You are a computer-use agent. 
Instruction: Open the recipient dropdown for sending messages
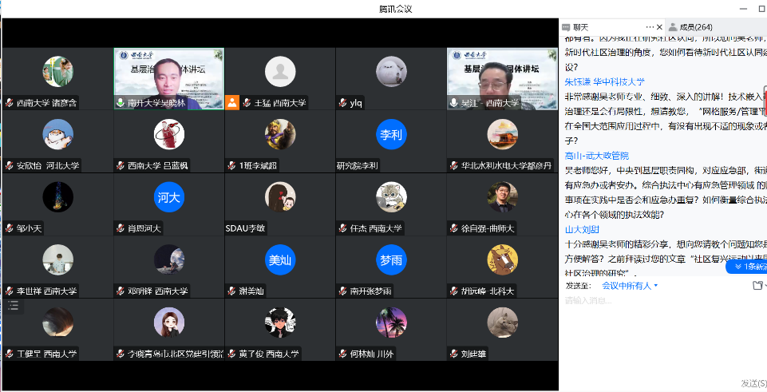[630, 285]
